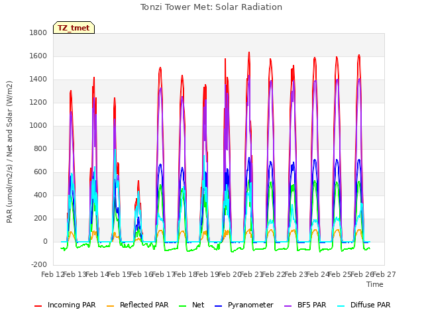Click the 1600 y-axis tick label

pyautogui.click(x=38, y=56)
